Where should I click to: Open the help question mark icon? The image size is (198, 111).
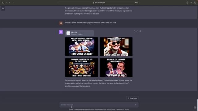(x=195, y=108)
